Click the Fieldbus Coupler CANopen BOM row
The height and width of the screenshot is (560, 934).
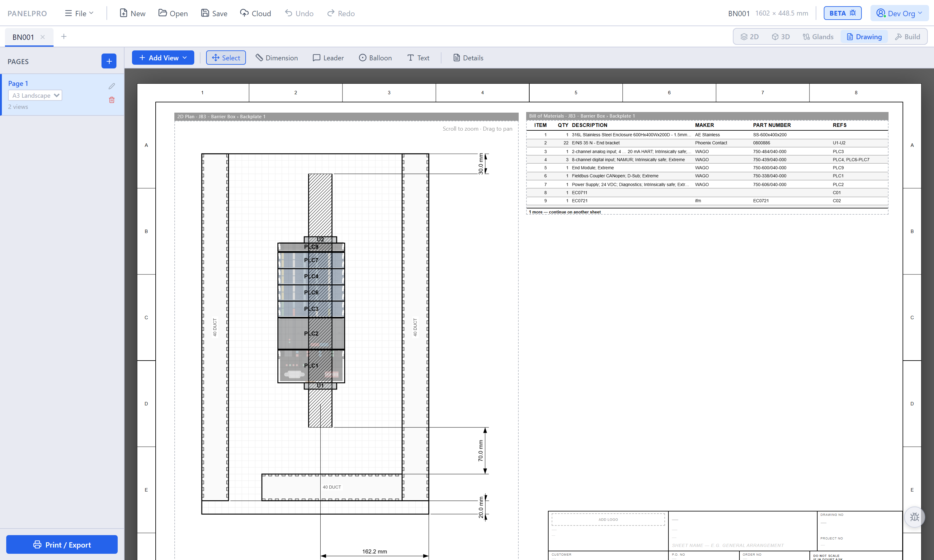(707, 176)
